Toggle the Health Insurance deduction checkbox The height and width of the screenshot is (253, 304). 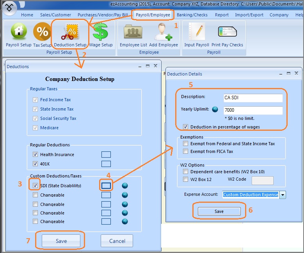click(x=36, y=155)
